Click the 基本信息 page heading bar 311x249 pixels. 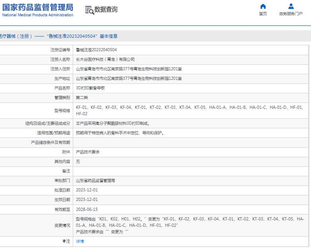tap(155, 36)
